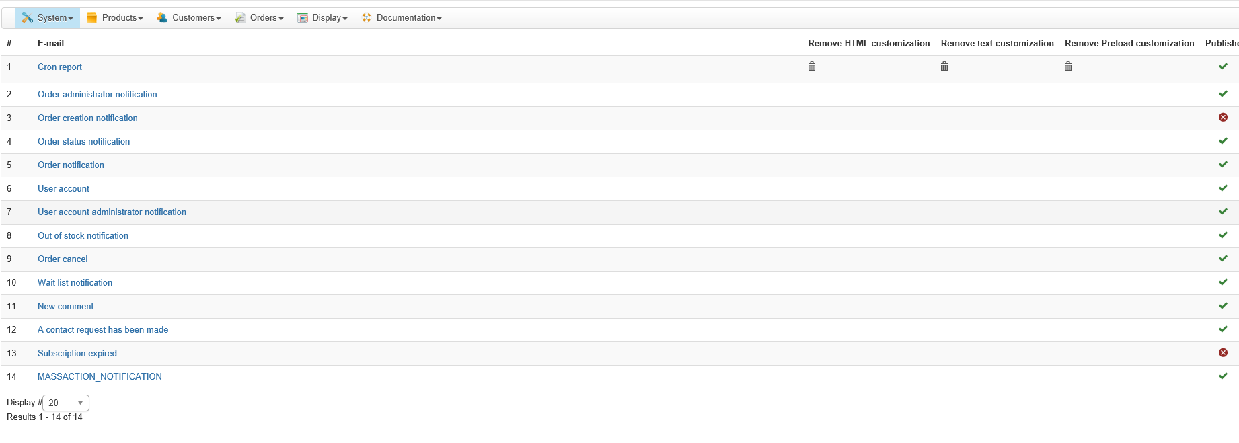
Task: Open the Order administrator notification email
Action: [x=97, y=95]
